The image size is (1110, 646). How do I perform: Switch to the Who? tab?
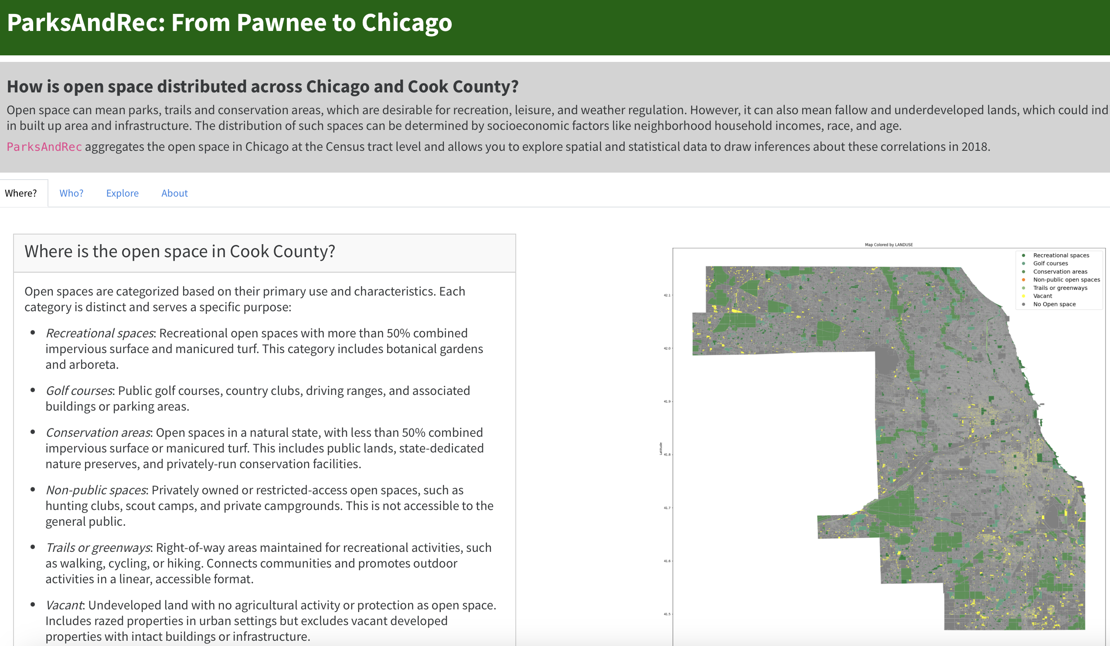72,193
